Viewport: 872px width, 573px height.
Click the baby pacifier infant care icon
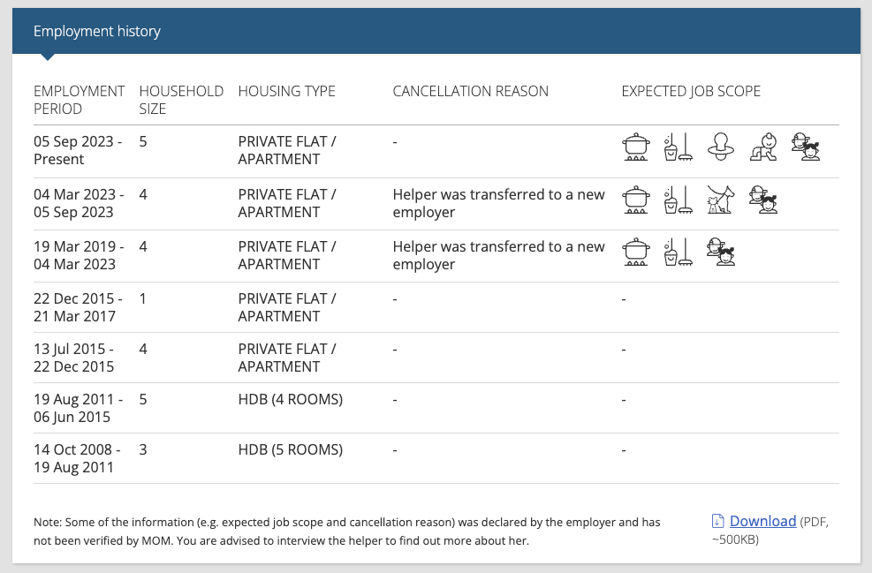(721, 147)
